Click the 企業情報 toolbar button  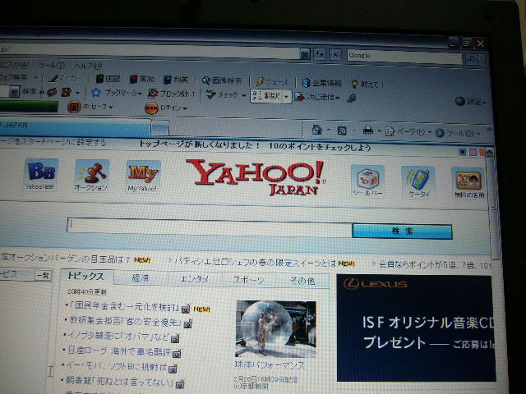click(x=321, y=82)
